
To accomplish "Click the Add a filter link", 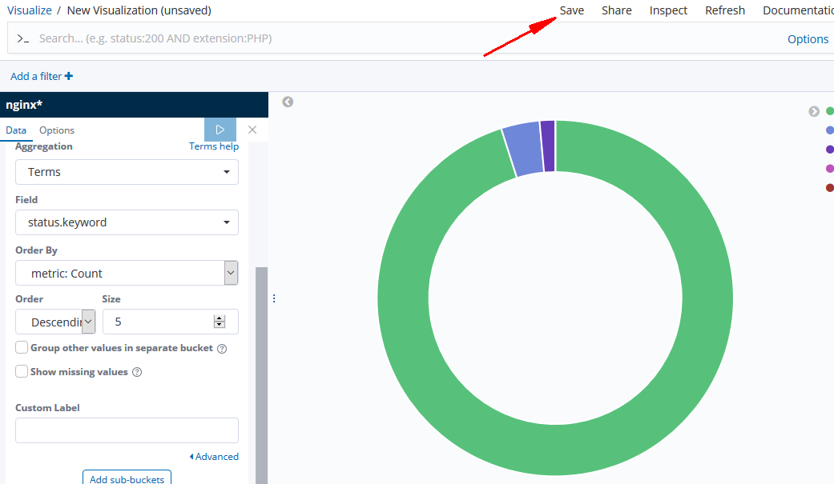I will tap(35, 77).
